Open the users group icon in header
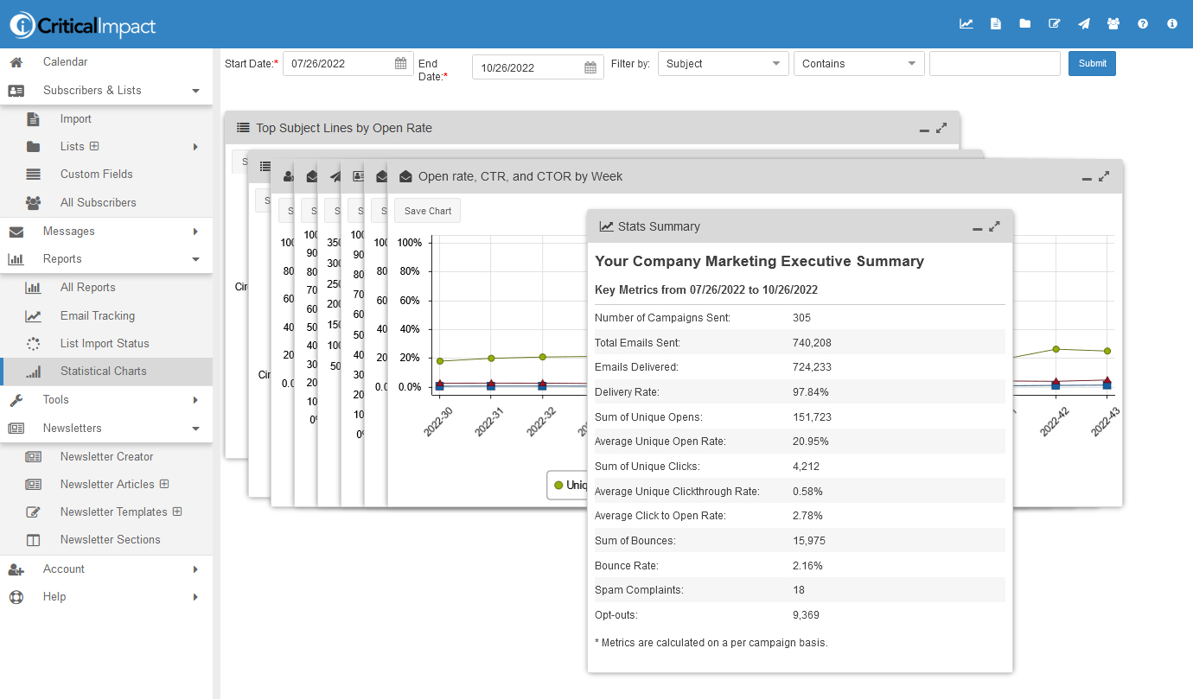1193x699 pixels. (1113, 24)
